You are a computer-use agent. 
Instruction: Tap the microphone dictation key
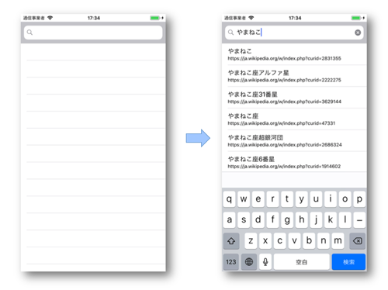click(265, 262)
